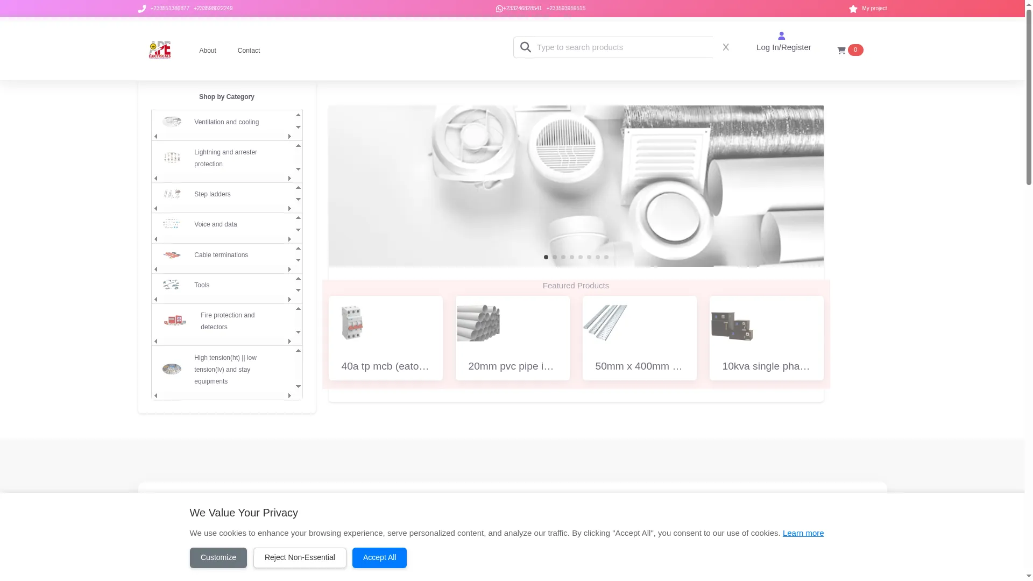The height and width of the screenshot is (581, 1033).
Task: Click the APE Electricals logo
Action: [x=160, y=50]
